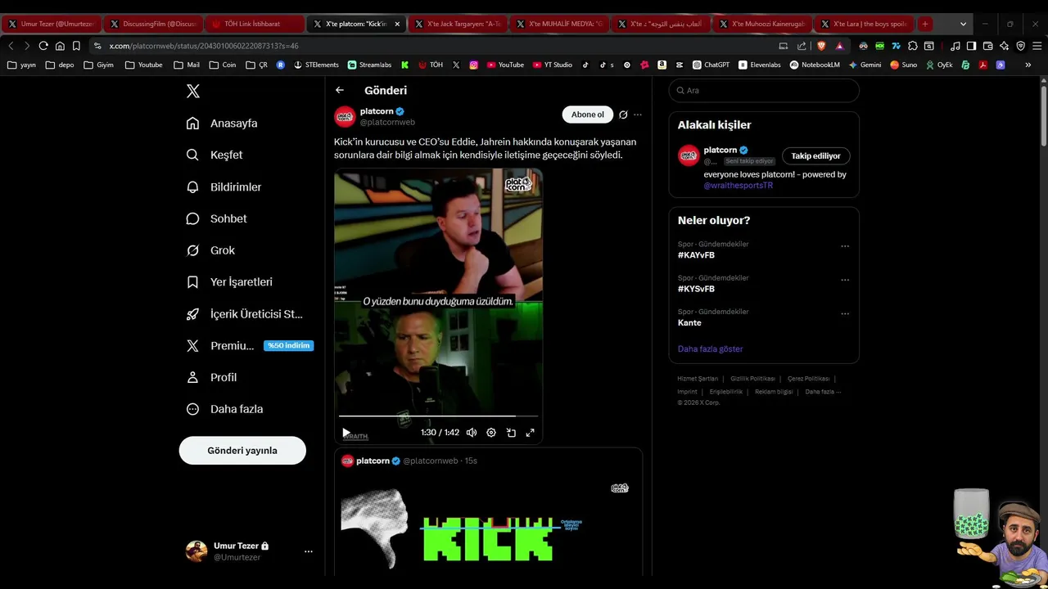1048x589 pixels.
Task: Open Premium from the sidebar
Action: (x=249, y=346)
